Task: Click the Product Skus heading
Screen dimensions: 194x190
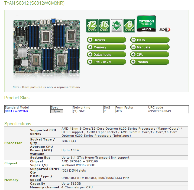Action: [17, 98]
